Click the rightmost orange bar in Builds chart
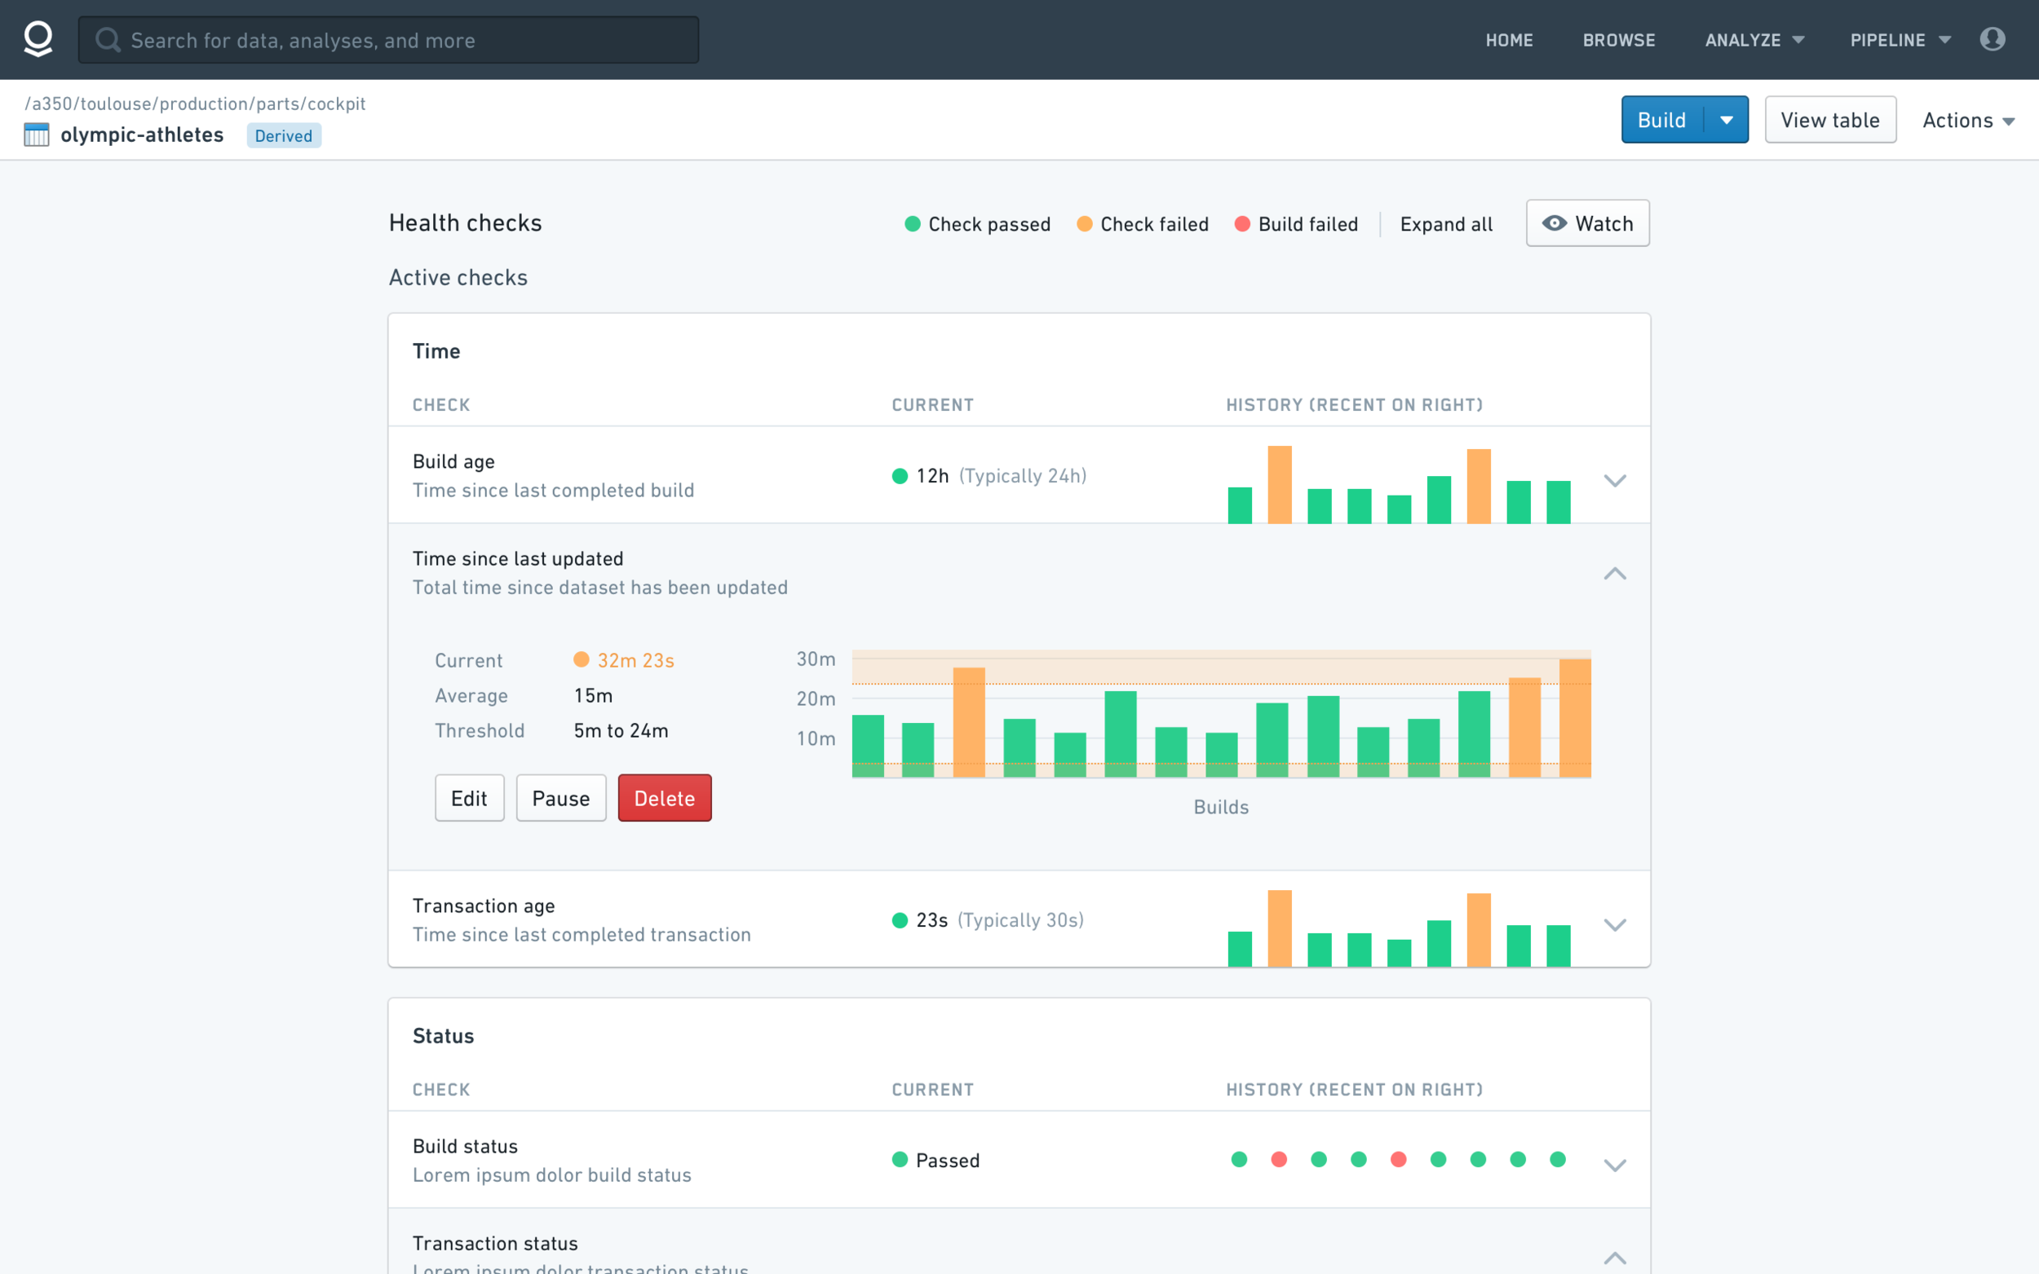2039x1274 pixels. click(1575, 718)
